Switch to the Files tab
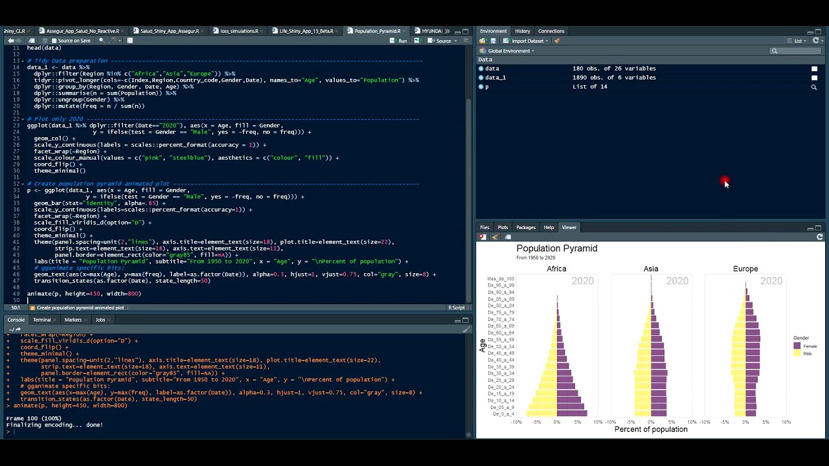 [x=484, y=227]
